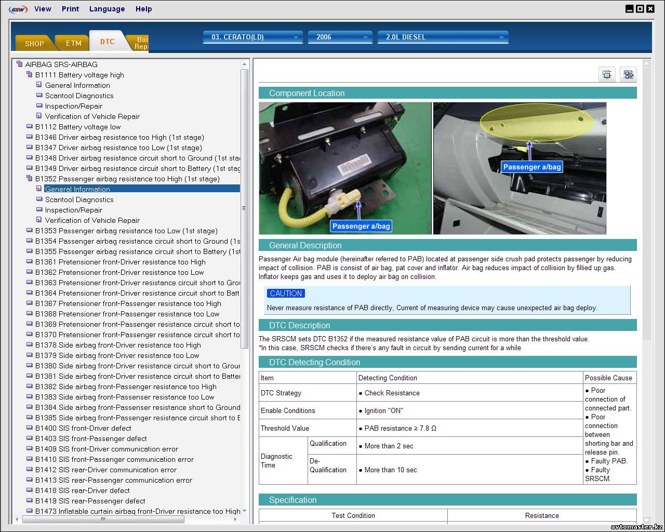Click icon next to B1419 SIS rear-Passenger defect

(30, 500)
